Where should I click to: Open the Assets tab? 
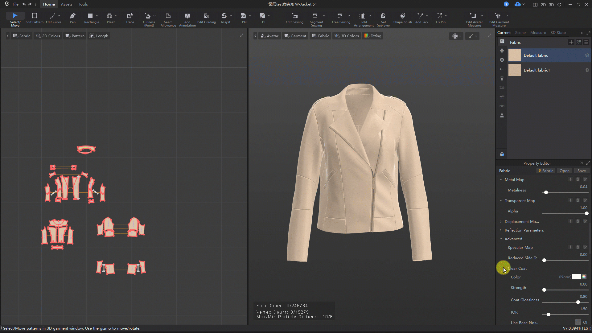pyautogui.click(x=67, y=4)
